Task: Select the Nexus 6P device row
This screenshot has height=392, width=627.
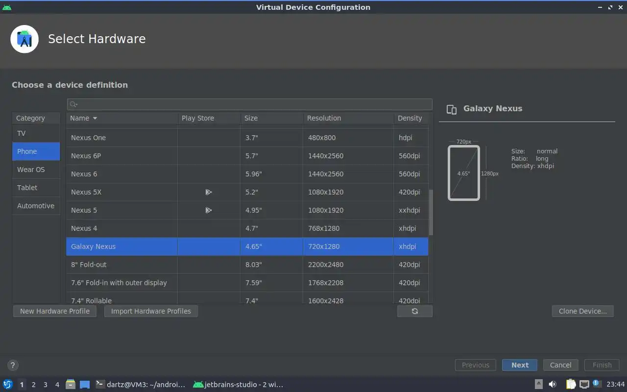Action: pyautogui.click(x=247, y=156)
